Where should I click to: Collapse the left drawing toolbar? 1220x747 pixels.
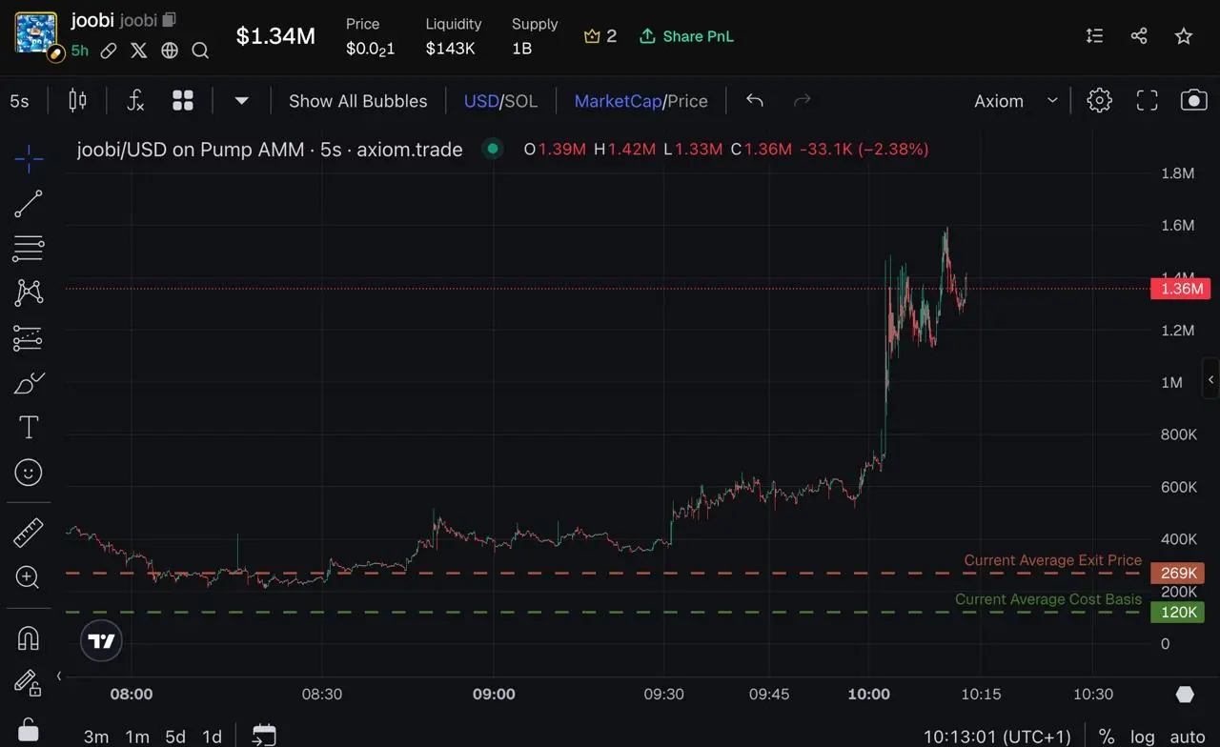(59, 676)
